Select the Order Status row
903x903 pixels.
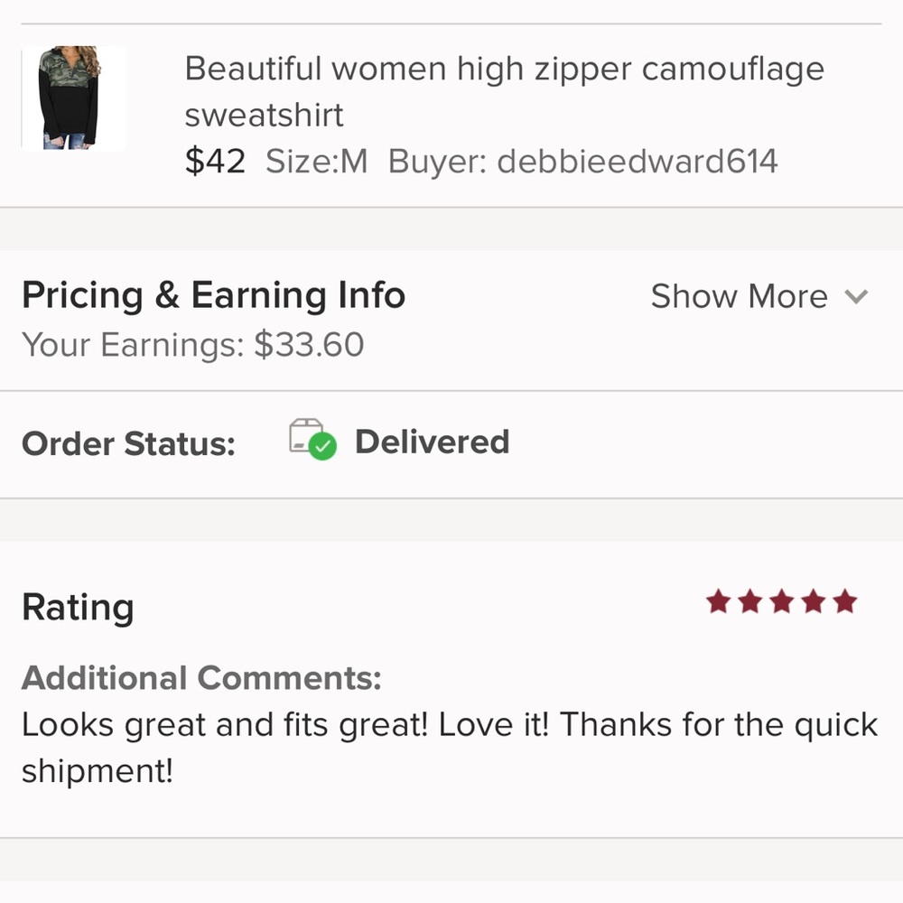coord(128,442)
